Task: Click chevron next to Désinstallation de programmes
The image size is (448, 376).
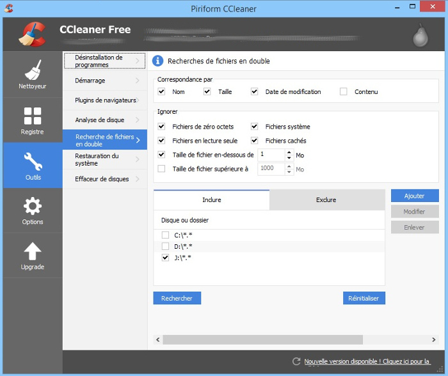Action: point(138,61)
